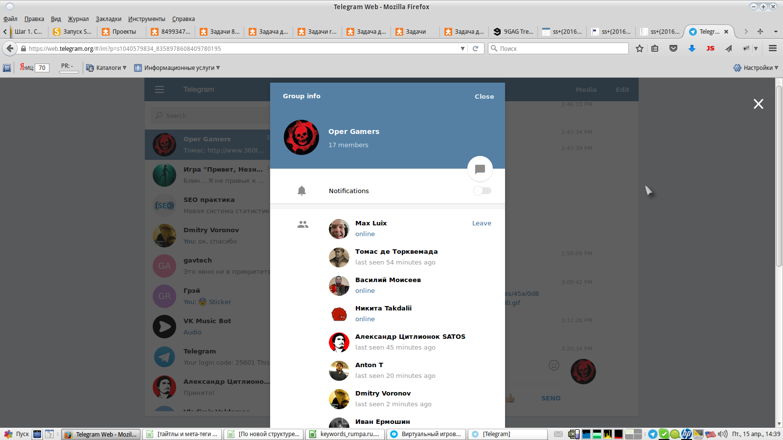The height and width of the screenshot is (440, 783).
Task: Click the volume speaker tray icon
Action: [x=722, y=434]
